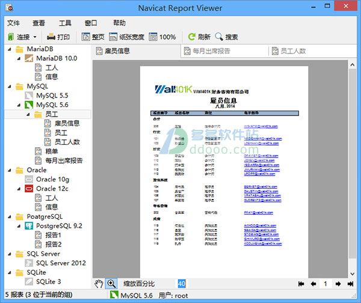Open the 工具 menu

click(x=65, y=23)
